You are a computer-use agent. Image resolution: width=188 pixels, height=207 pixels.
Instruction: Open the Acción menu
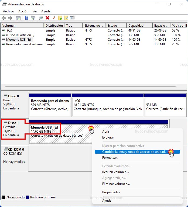pyautogui.click(x=23, y=11)
